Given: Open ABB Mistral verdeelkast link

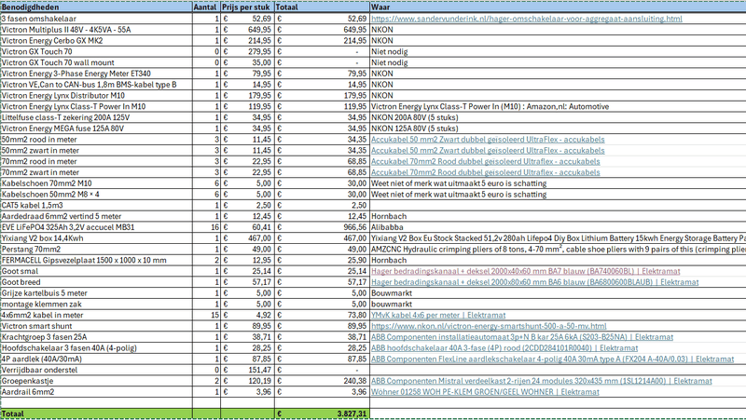Looking at the screenshot, I should click(x=542, y=381).
